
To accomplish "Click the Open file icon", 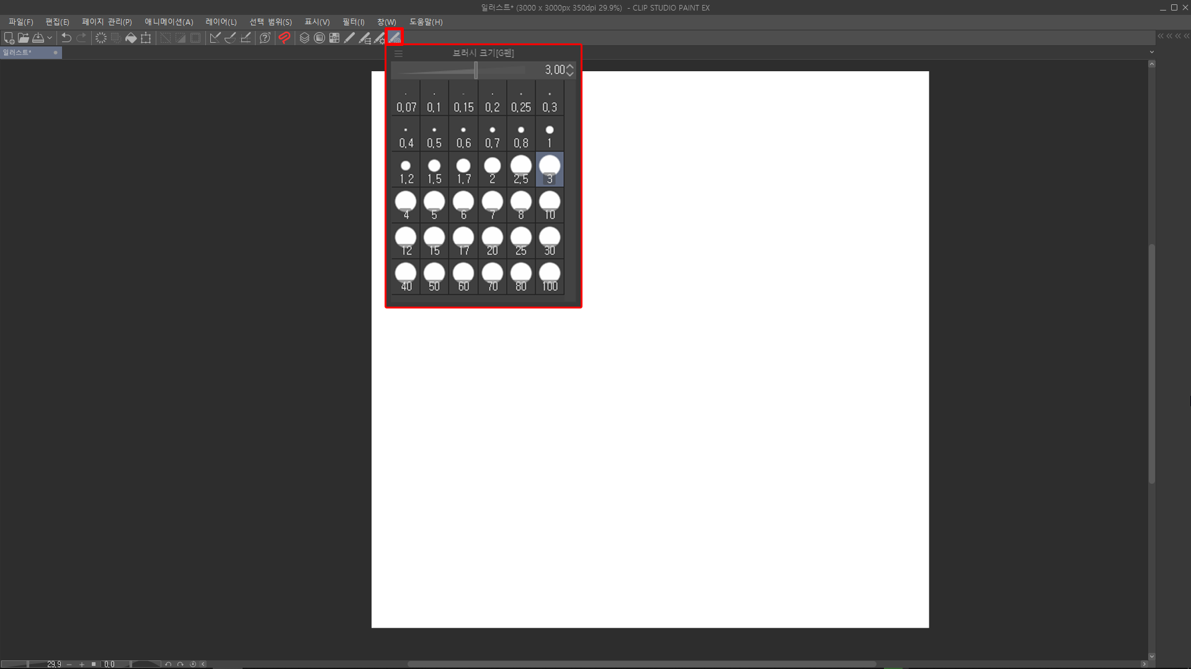I will pos(24,38).
